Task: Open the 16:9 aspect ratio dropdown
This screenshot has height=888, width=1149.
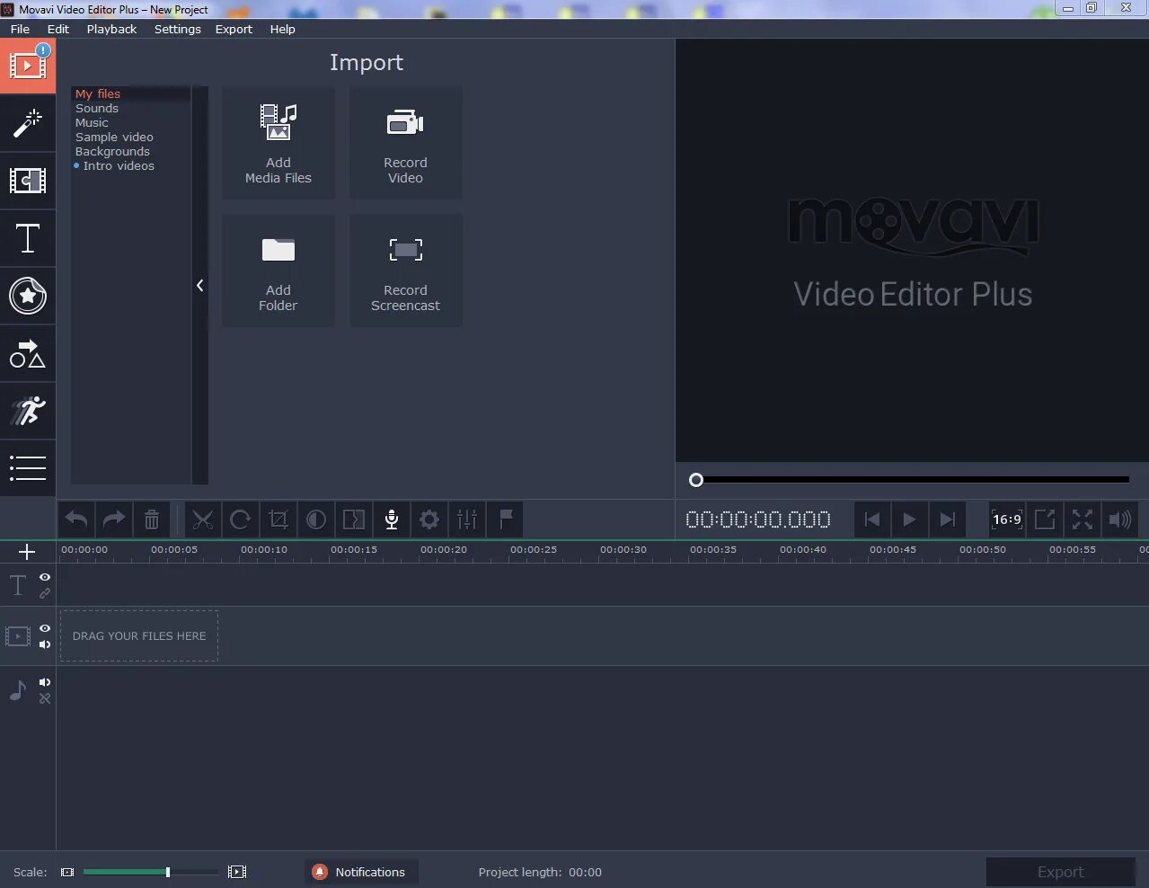Action: pyautogui.click(x=1007, y=519)
